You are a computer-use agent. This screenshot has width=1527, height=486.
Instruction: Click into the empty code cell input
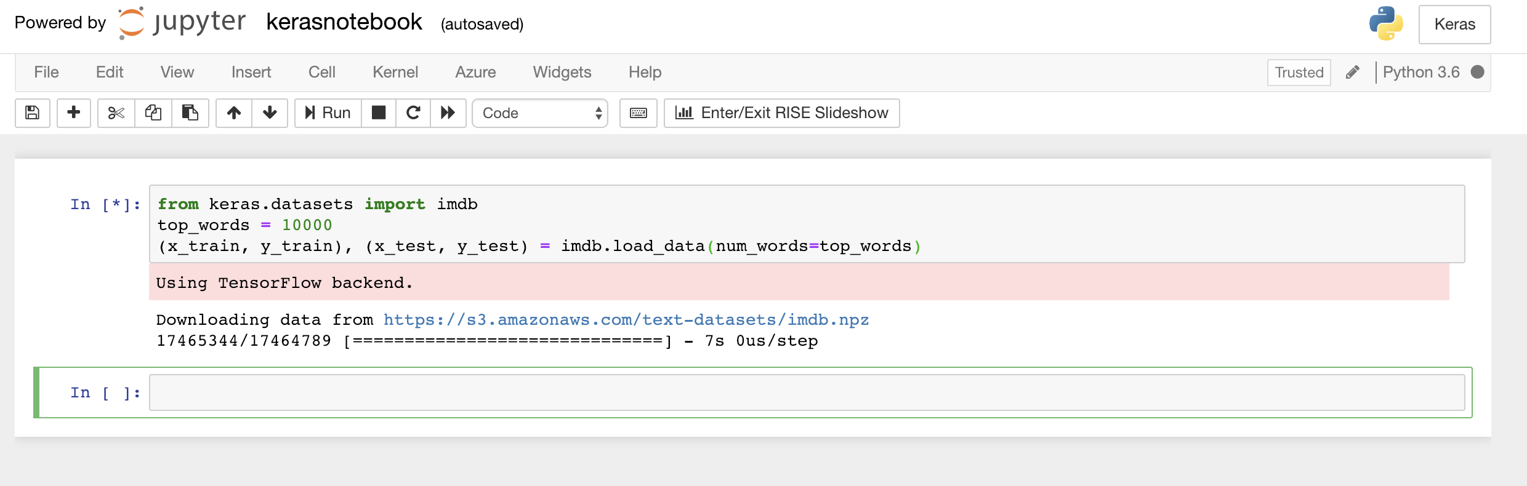click(807, 392)
